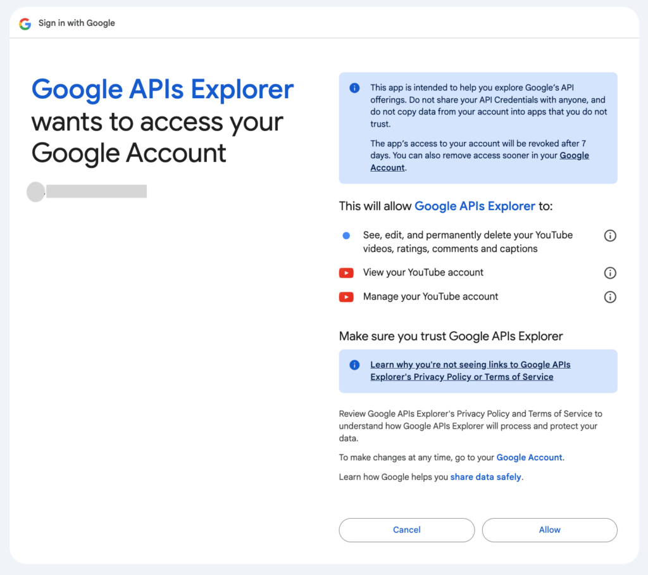The width and height of the screenshot is (648, 575).
Task: Click 'Review Google APIs Explorer's Privacy Policy' paragraph
Action: [x=471, y=426]
